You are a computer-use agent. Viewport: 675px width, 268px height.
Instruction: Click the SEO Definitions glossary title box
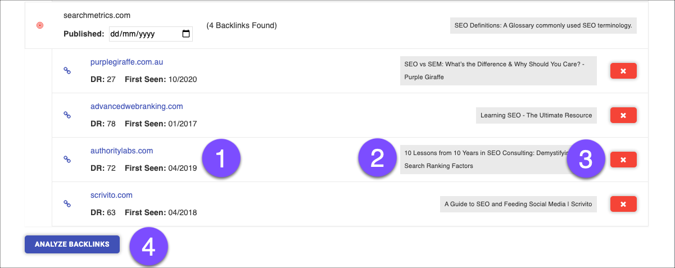(x=543, y=25)
